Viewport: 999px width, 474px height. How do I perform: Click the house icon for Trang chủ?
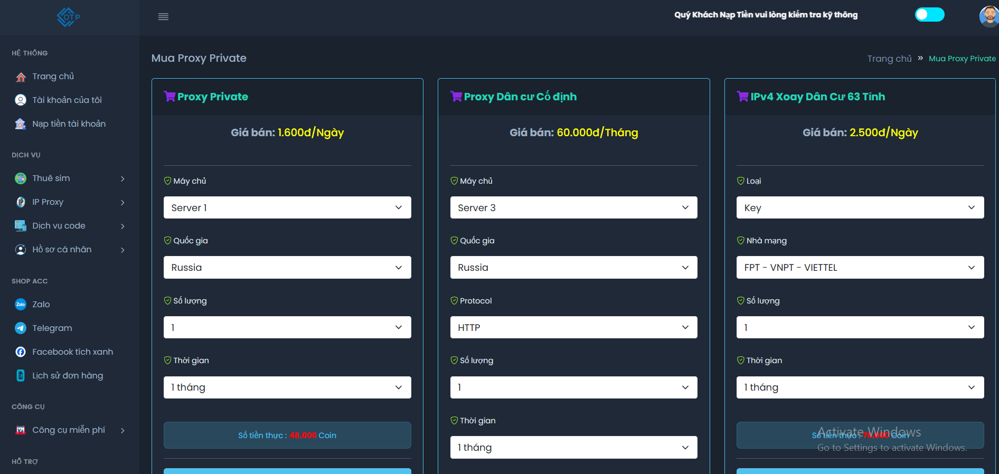21,77
